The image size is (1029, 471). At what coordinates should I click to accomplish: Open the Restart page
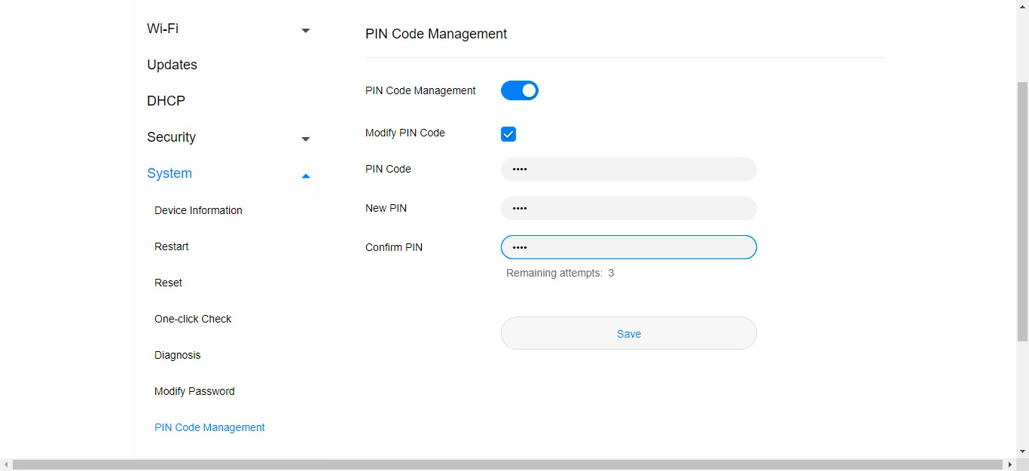[172, 246]
